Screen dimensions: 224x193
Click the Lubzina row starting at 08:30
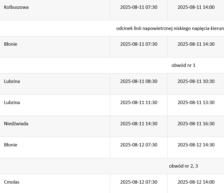pos(12,81)
